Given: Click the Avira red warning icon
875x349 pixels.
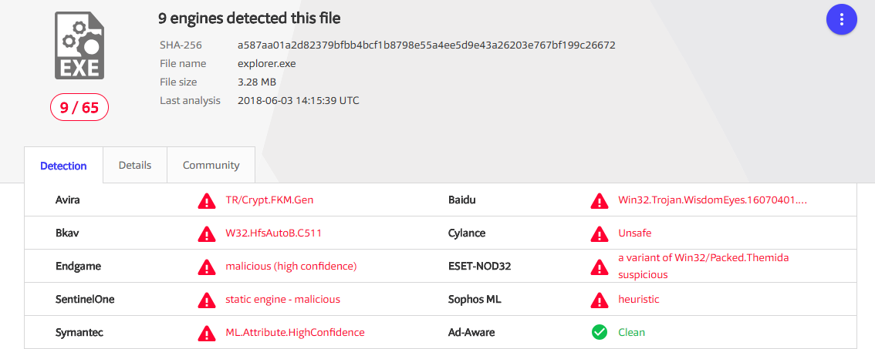Looking at the screenshot, I should (x=207, y=200).
